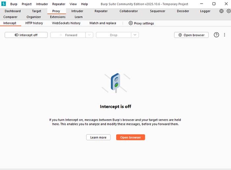231x170 pixels.
Task: Click the Intercept is off heading
Action: [115, 106]
